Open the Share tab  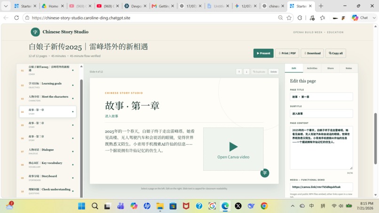(x=331, y=68)
